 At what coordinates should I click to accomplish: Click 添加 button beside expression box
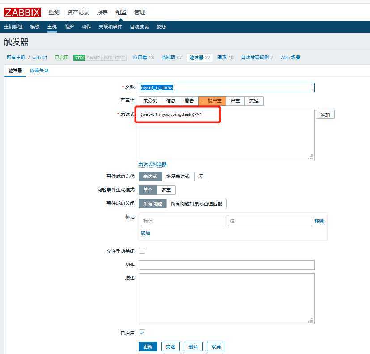click(x=325, y=114)
